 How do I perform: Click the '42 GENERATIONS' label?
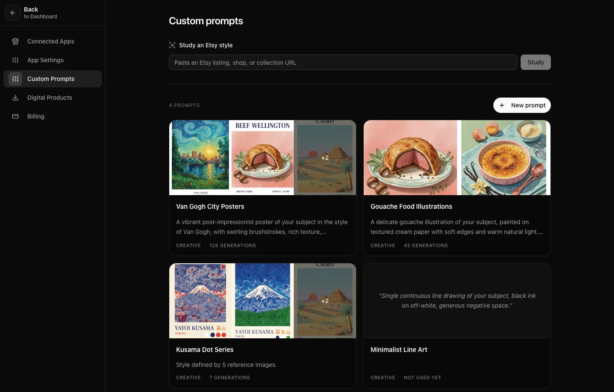coord(426,245)
